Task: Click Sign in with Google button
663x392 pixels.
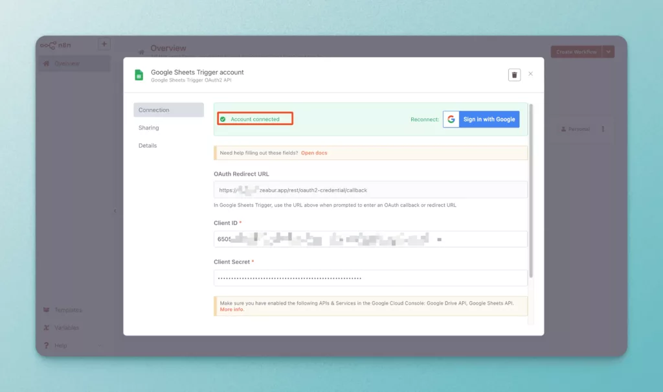Action: pos(481,119)
